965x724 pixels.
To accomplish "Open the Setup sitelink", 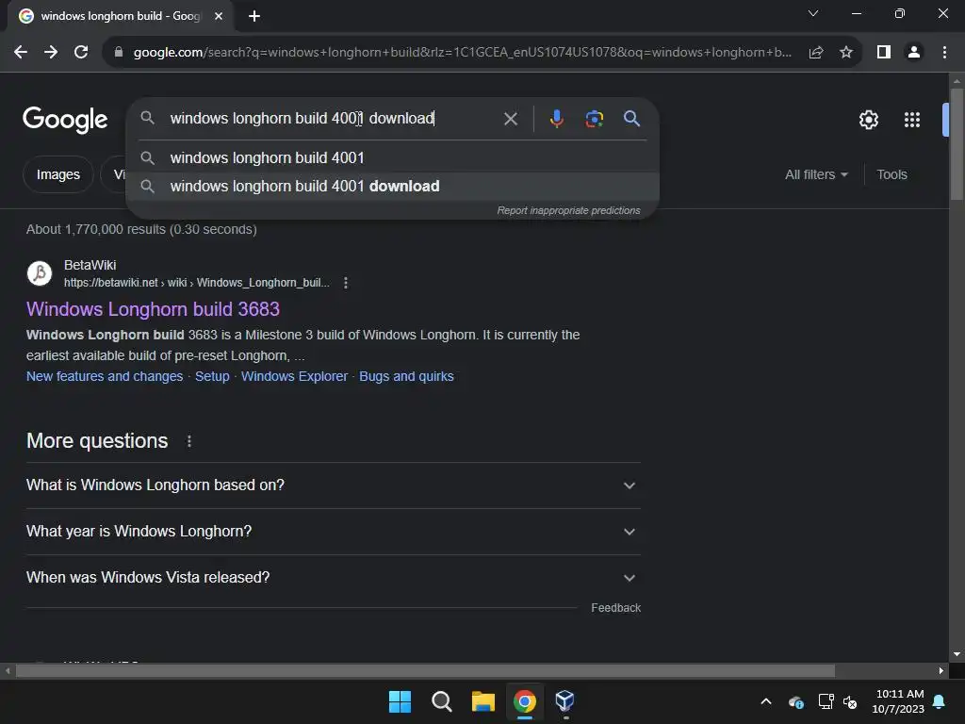I will tap(212, 376).
